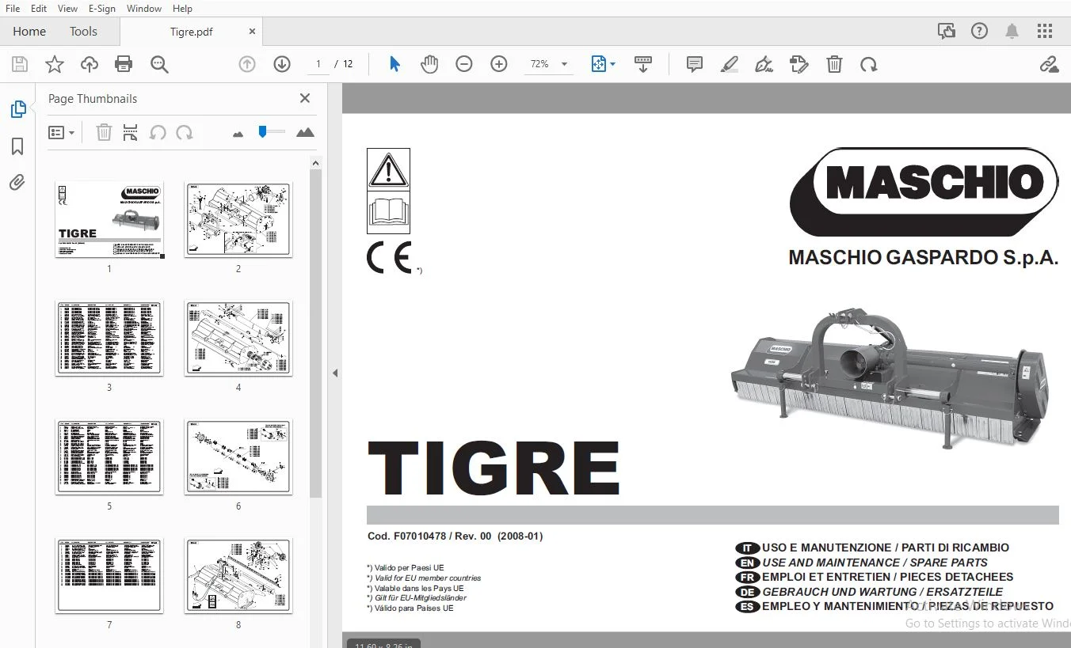Open the Bookmarks sidebar panel
Screen dimensions: 1071x648
[x=17, y=146]
